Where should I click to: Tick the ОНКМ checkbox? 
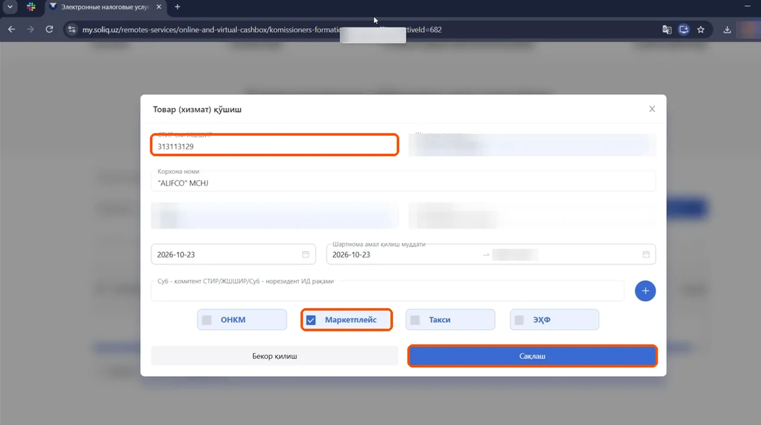(x=207, y=320)
